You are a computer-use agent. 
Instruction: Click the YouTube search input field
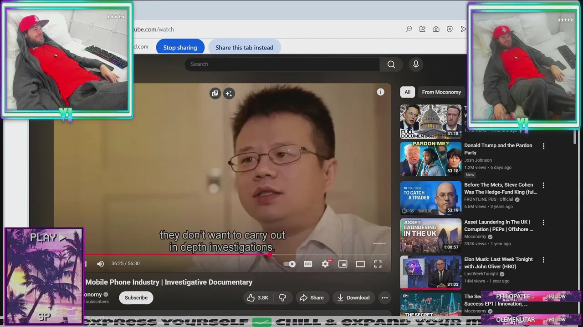[282, 64]
